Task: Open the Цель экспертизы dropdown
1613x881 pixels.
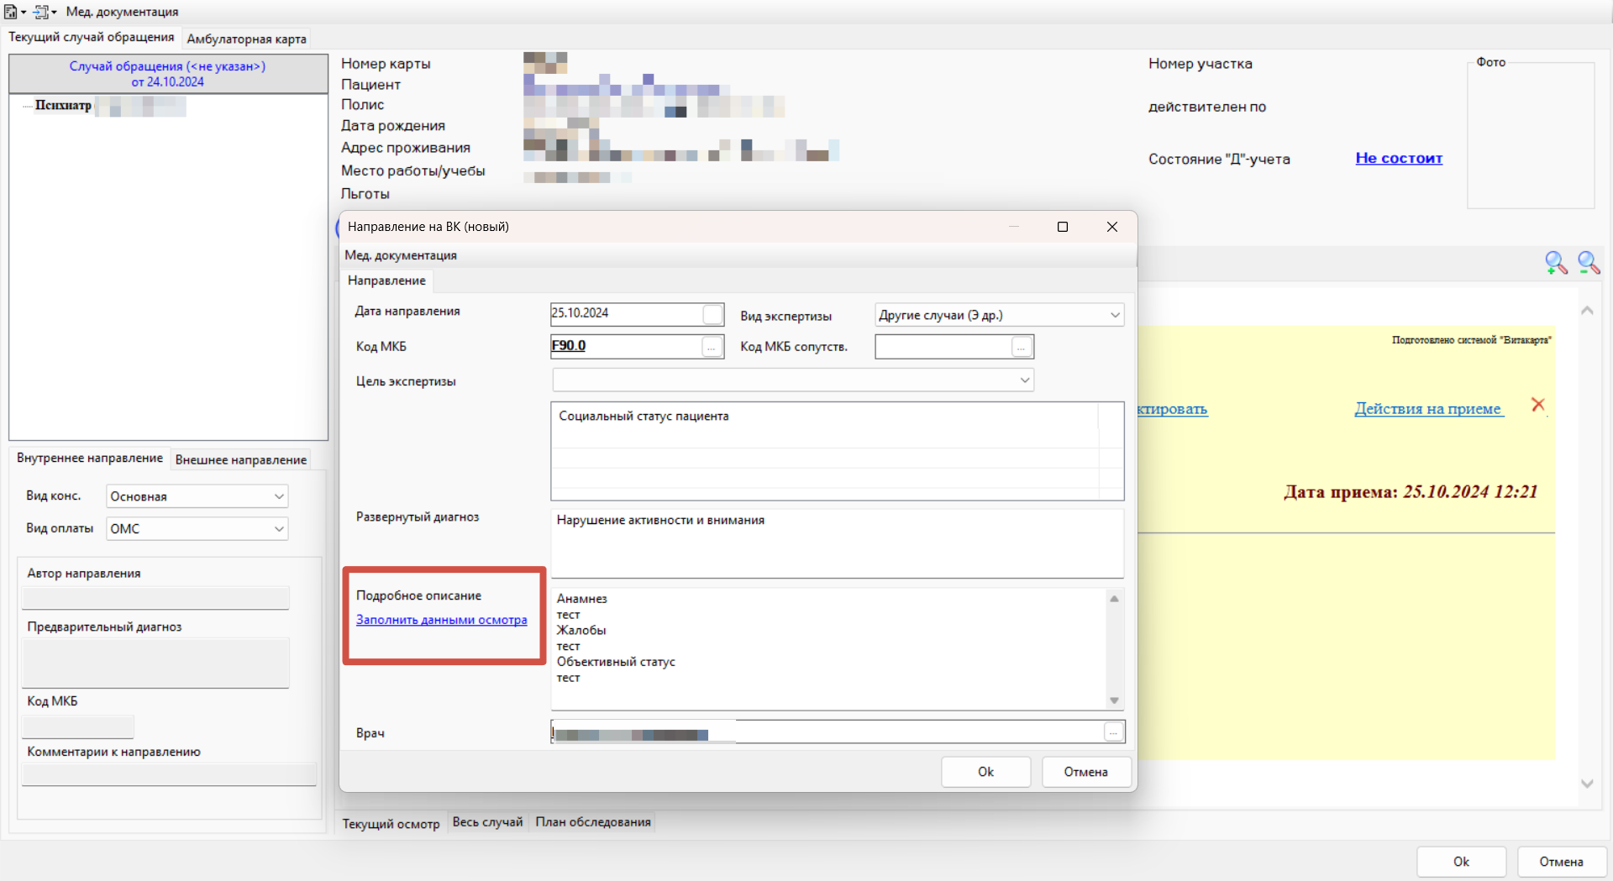Action: pyautogui.click(x=1024, y=380)
